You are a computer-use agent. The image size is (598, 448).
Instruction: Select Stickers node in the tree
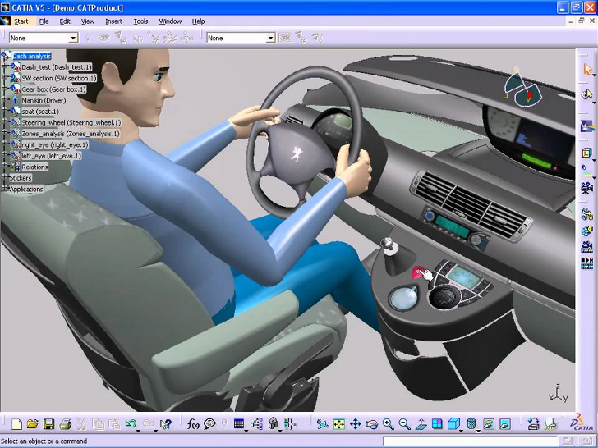[x=21, y=178]
